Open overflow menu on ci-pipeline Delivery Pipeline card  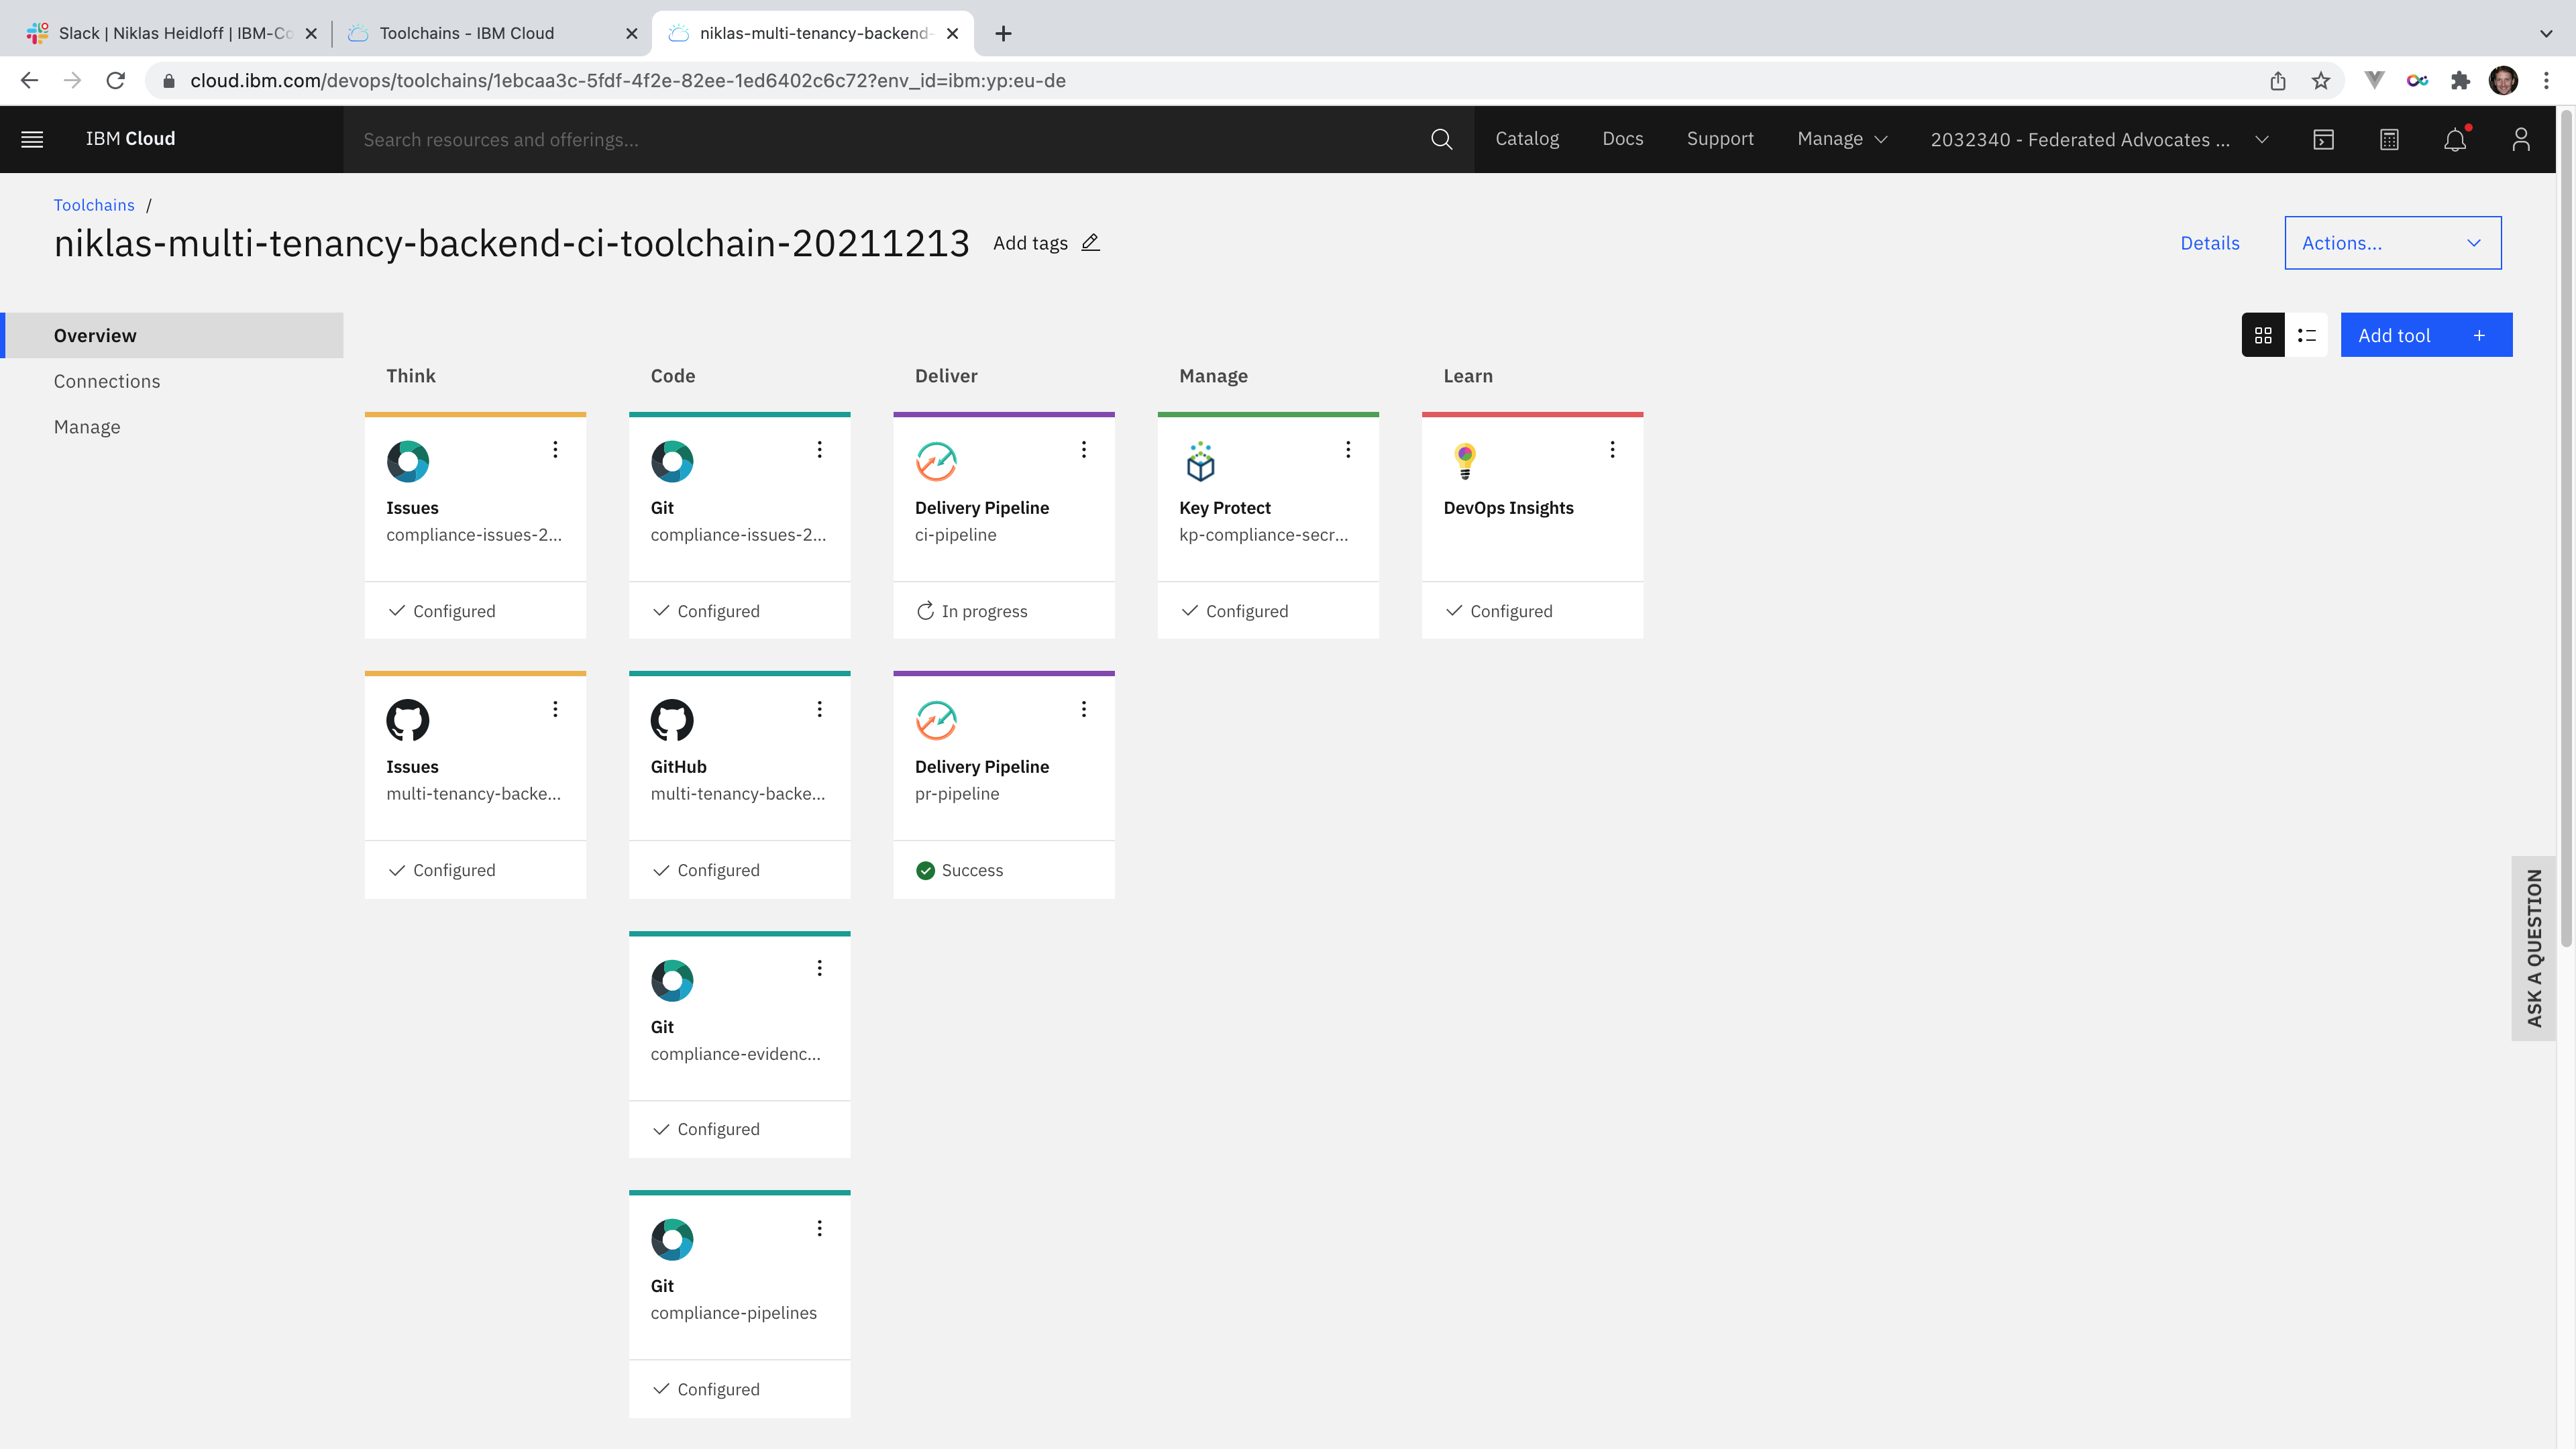click(x=1084, y=450)
